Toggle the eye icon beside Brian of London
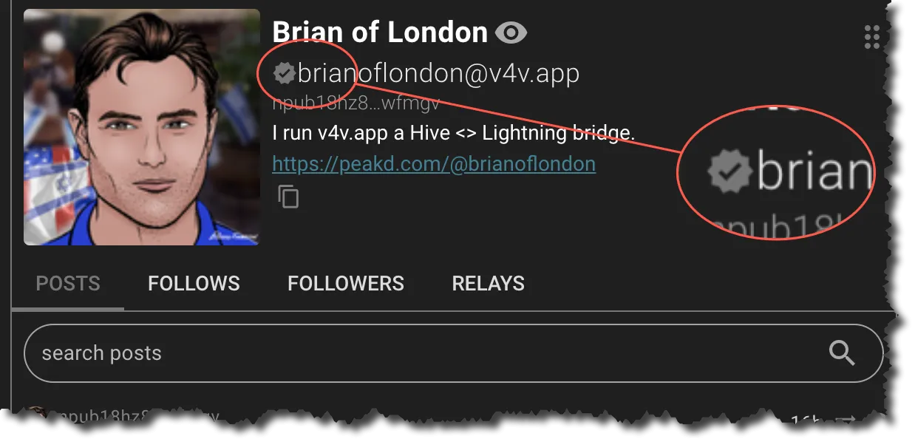915x439 pixels. coord(511,33)
